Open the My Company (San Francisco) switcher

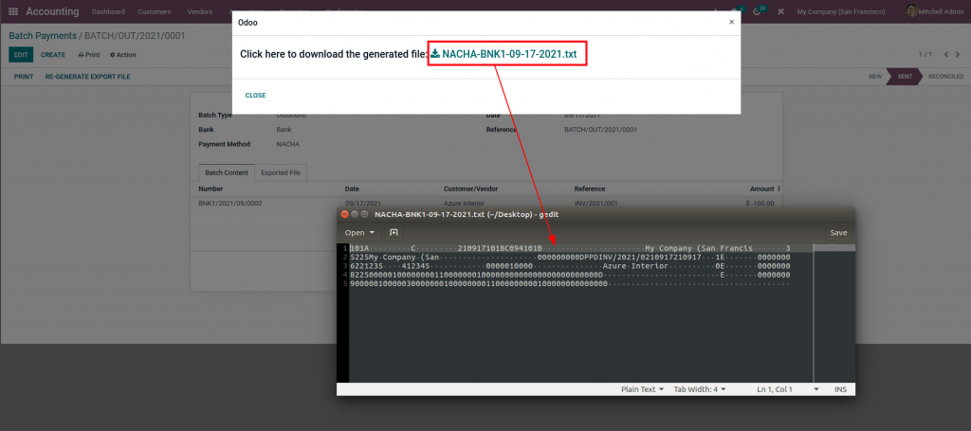(840, 11)
